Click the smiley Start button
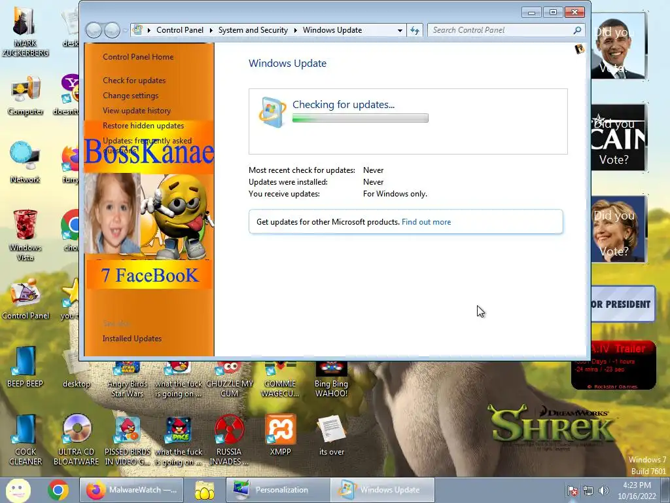Screen dimensions: 670x503 [x=18, y=490]
